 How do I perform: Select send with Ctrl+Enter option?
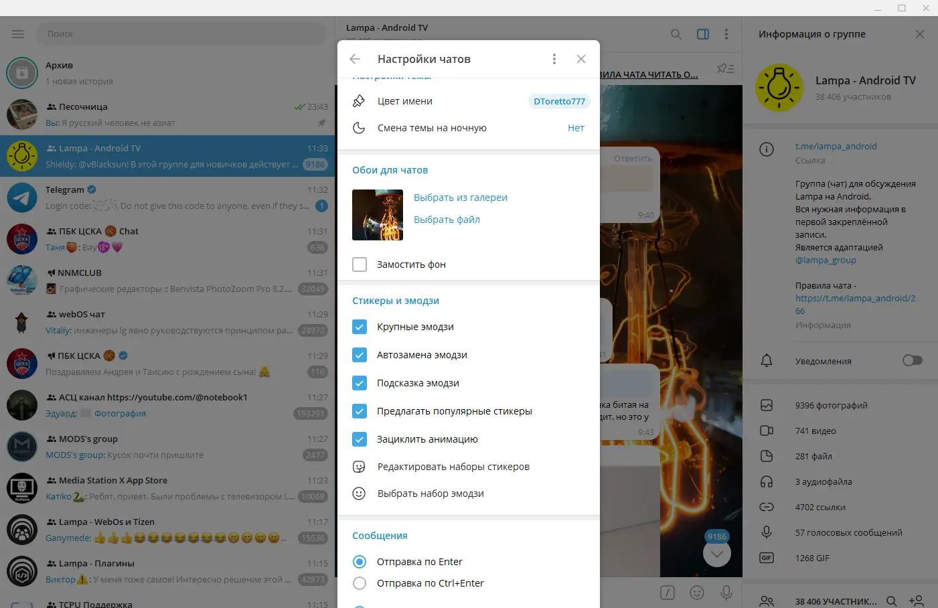click(x=360, y=583)
